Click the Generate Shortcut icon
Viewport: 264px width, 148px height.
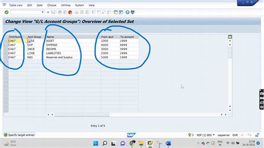(x=121, y=12)
